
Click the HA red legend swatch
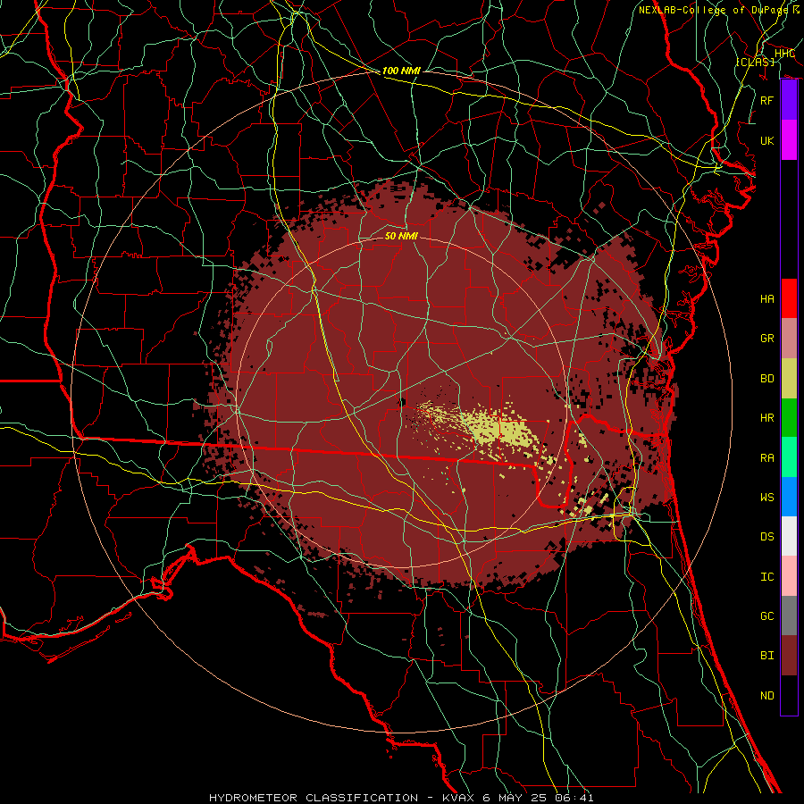789,298
